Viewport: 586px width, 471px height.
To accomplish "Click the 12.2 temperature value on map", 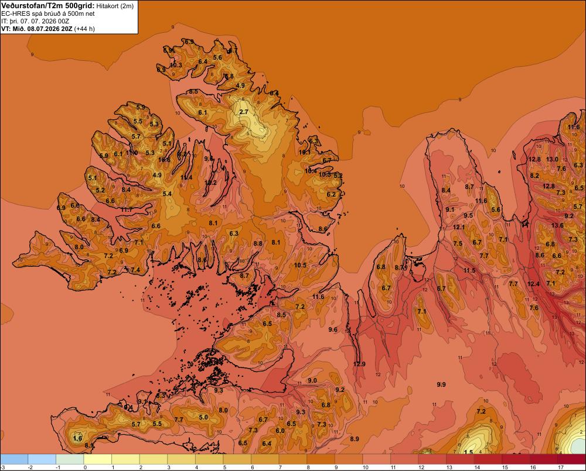I will point(210,183).
